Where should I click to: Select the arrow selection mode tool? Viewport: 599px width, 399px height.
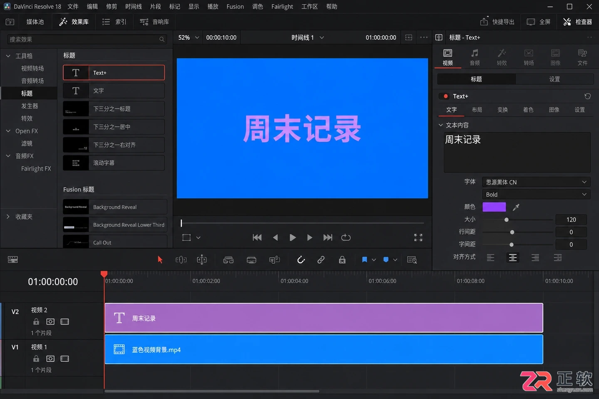pyautogui.click(x=160, y=260)
